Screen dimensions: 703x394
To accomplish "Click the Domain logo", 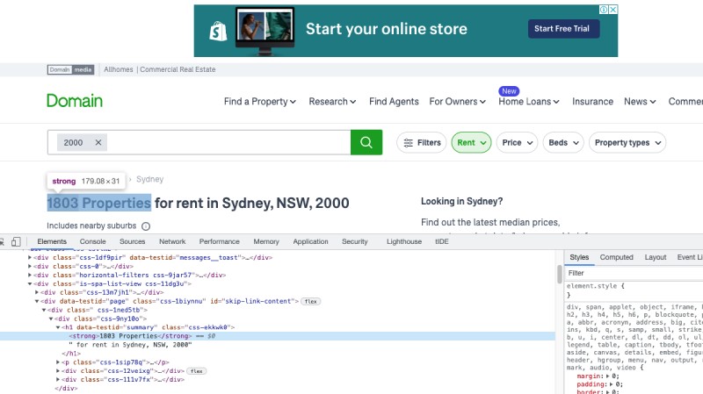I will pos(75,101).
